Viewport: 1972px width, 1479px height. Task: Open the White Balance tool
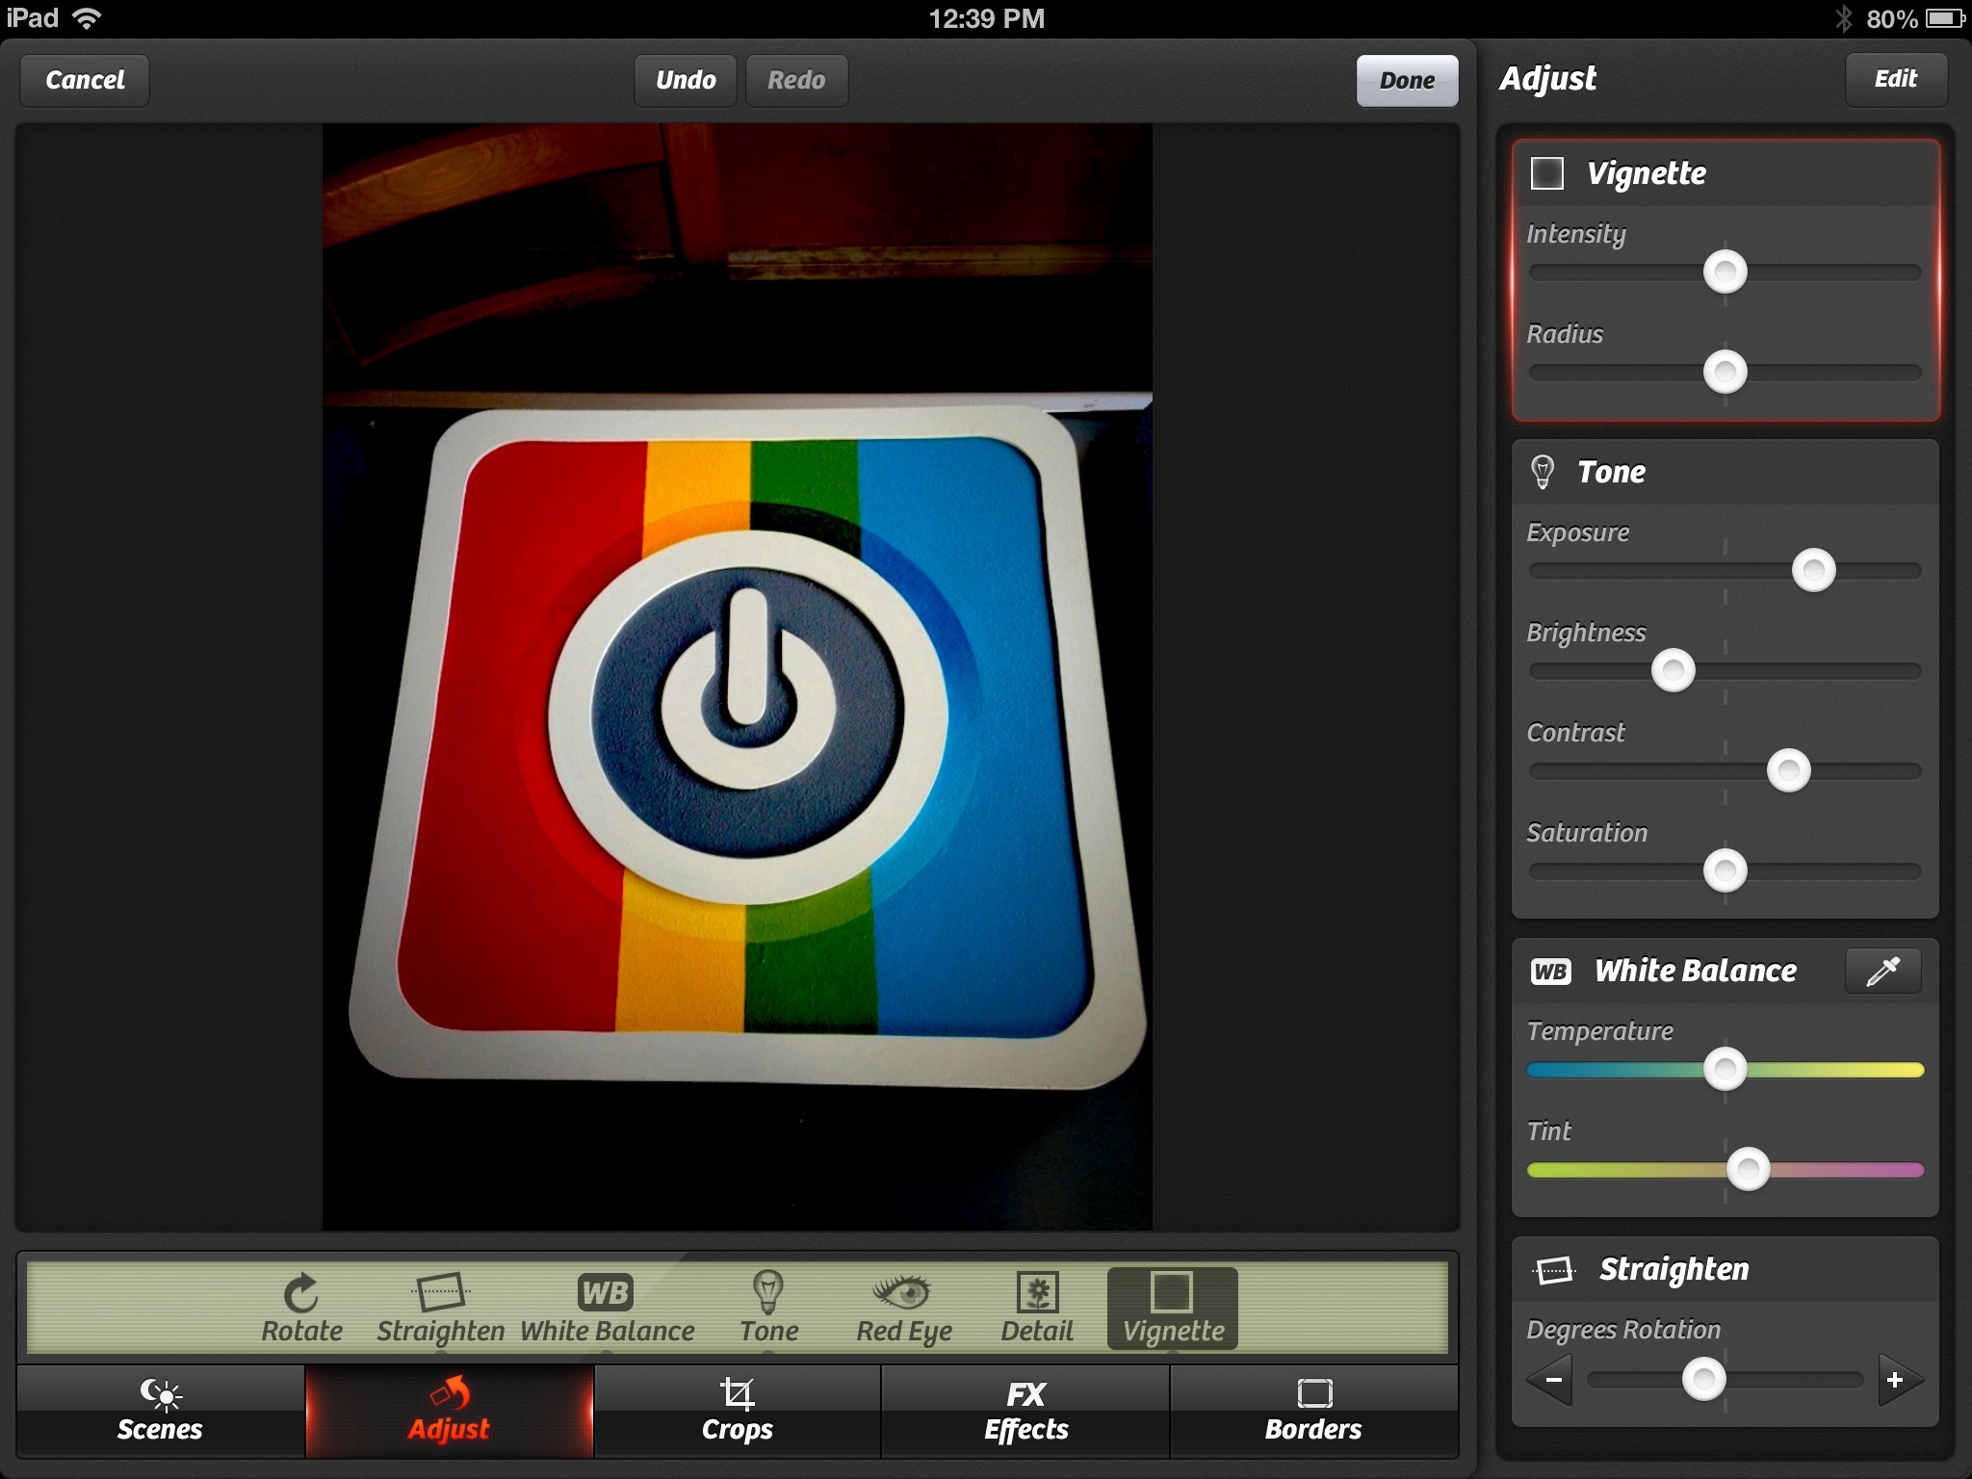point(606,1305)
